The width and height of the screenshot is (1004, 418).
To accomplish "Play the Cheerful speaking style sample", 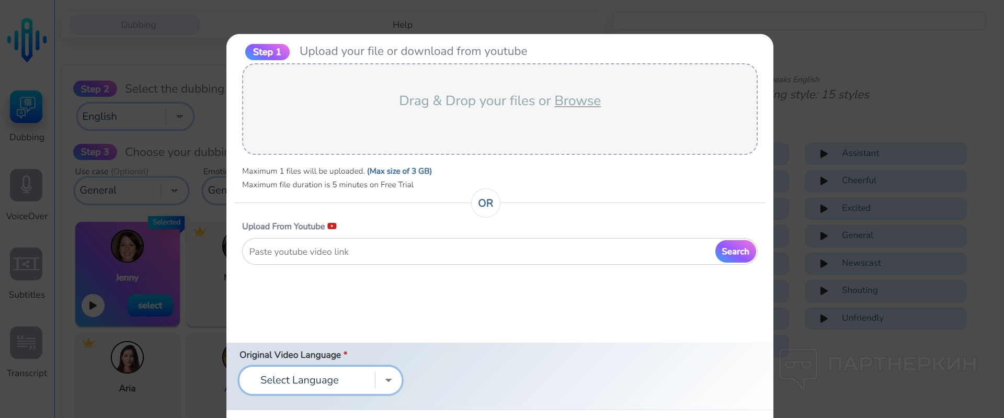I will 824,181.
